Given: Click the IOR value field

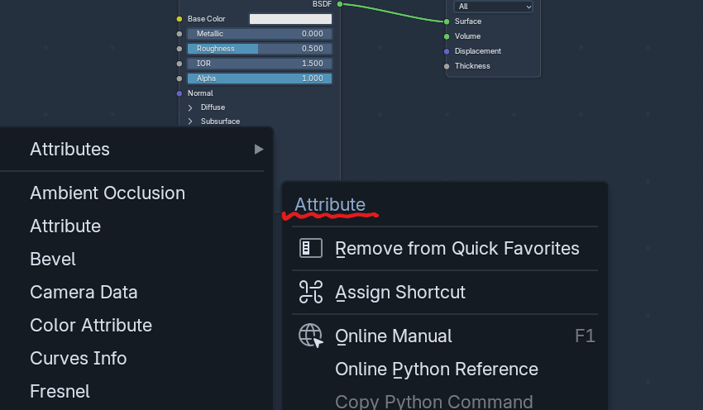Looking at the screenshot, I should coord(260,64).
